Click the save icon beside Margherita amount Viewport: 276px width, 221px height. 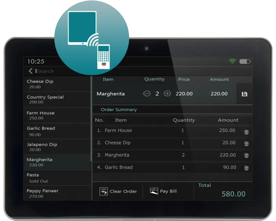tap(244, 94)
